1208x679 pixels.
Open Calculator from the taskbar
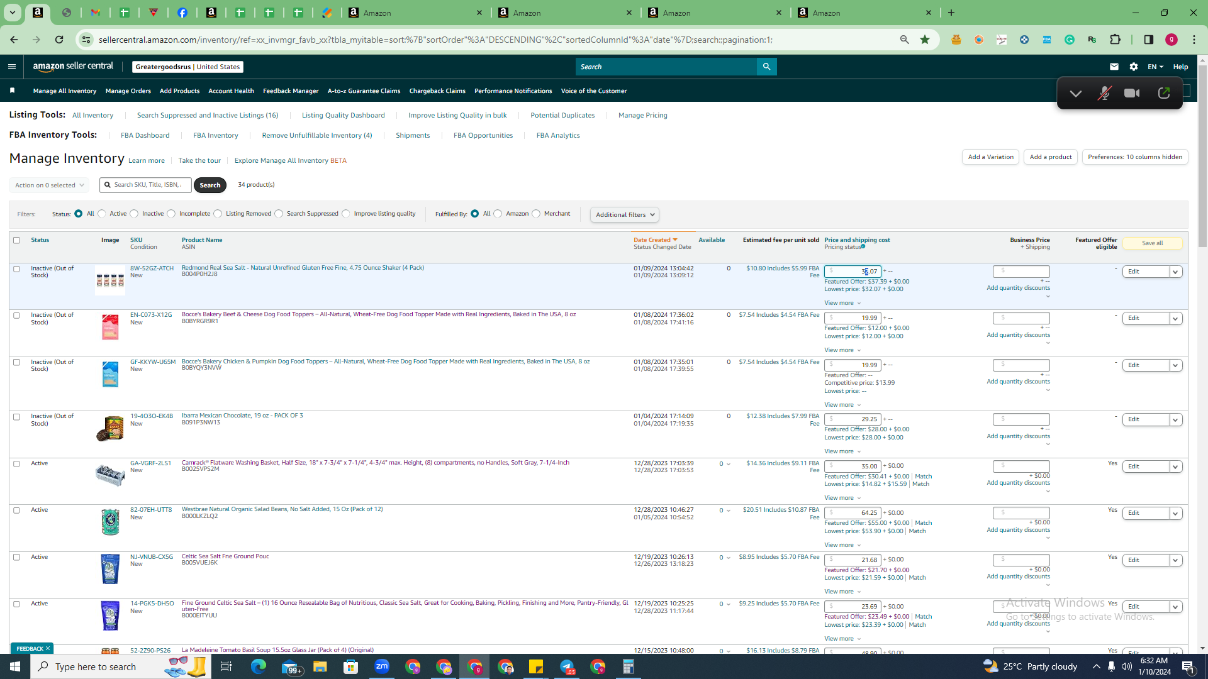pos(629,666)
